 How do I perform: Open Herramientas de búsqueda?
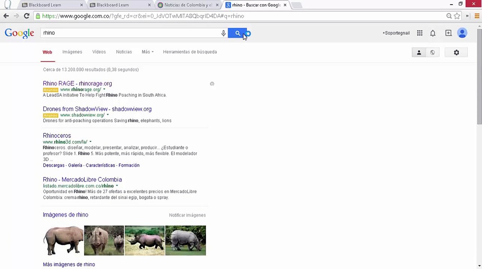point(190,52)
